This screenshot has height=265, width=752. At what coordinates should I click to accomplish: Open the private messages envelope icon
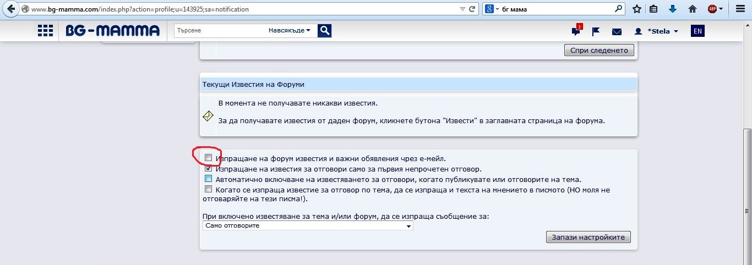click(x=617, y=32)
